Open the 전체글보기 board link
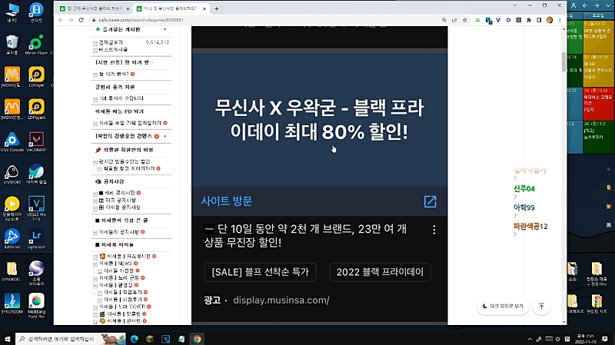Viewport: 615px width, 345px height. pos(111,42)
